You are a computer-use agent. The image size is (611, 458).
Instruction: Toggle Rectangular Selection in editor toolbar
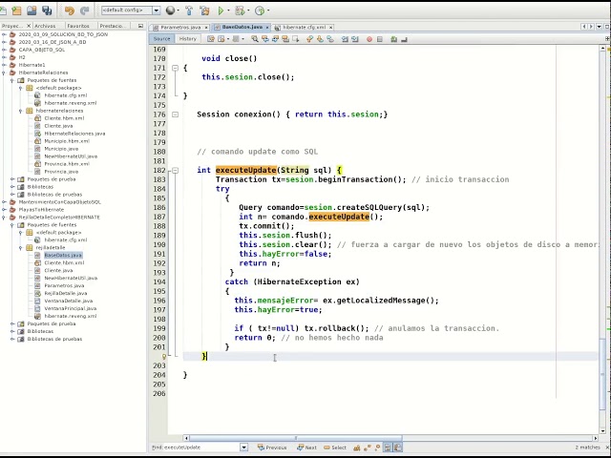coord(296,39)
